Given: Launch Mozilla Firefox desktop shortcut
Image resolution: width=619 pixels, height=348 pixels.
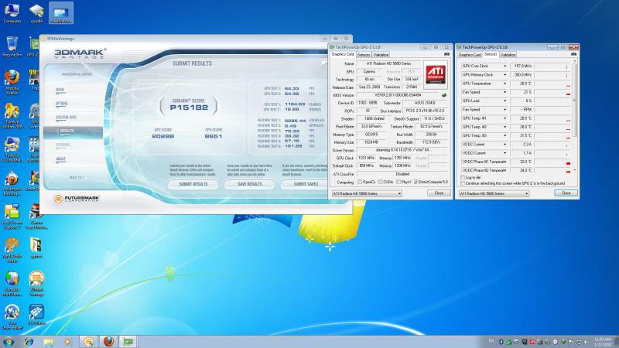Looking at the screenshot, I should point(12,82).
